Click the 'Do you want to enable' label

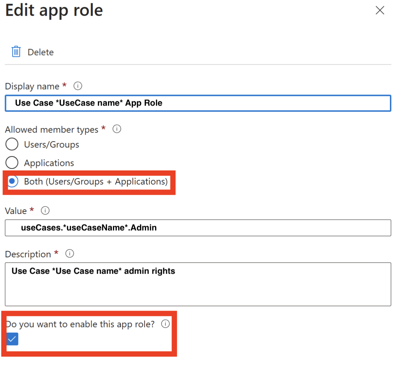(80, 324)
